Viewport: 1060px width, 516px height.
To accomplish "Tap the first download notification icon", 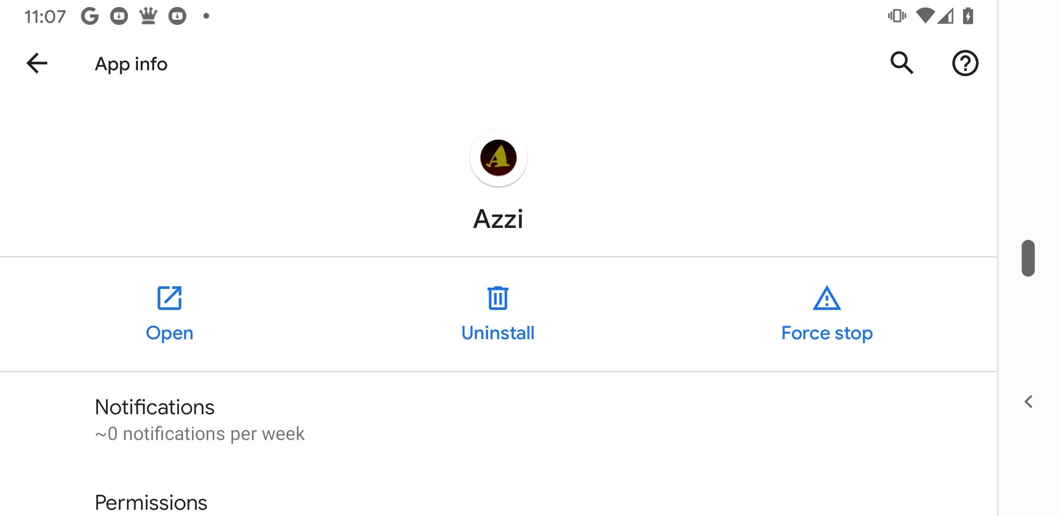I will 119,16.
